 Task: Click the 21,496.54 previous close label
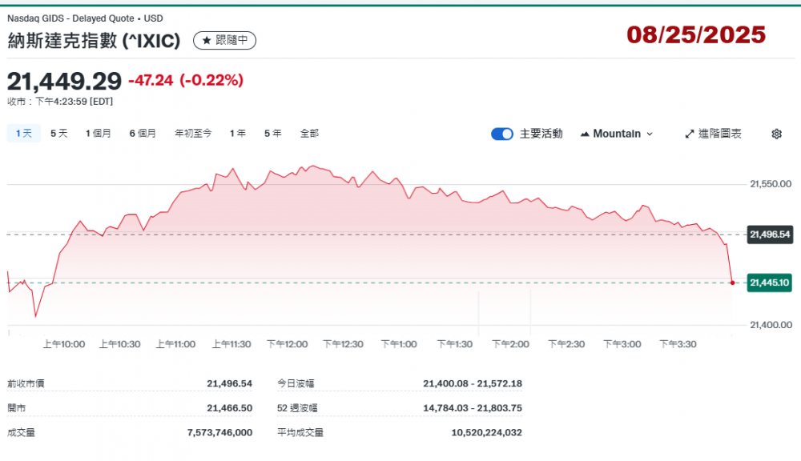[769, 235]
